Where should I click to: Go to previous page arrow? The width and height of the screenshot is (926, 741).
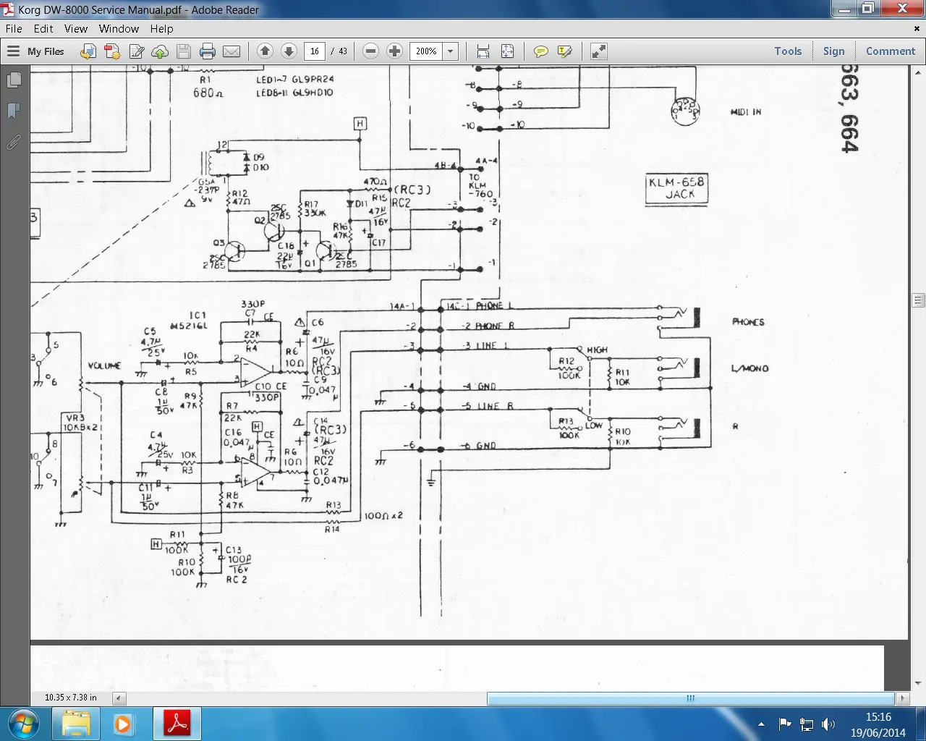click(x=265, y=51)
